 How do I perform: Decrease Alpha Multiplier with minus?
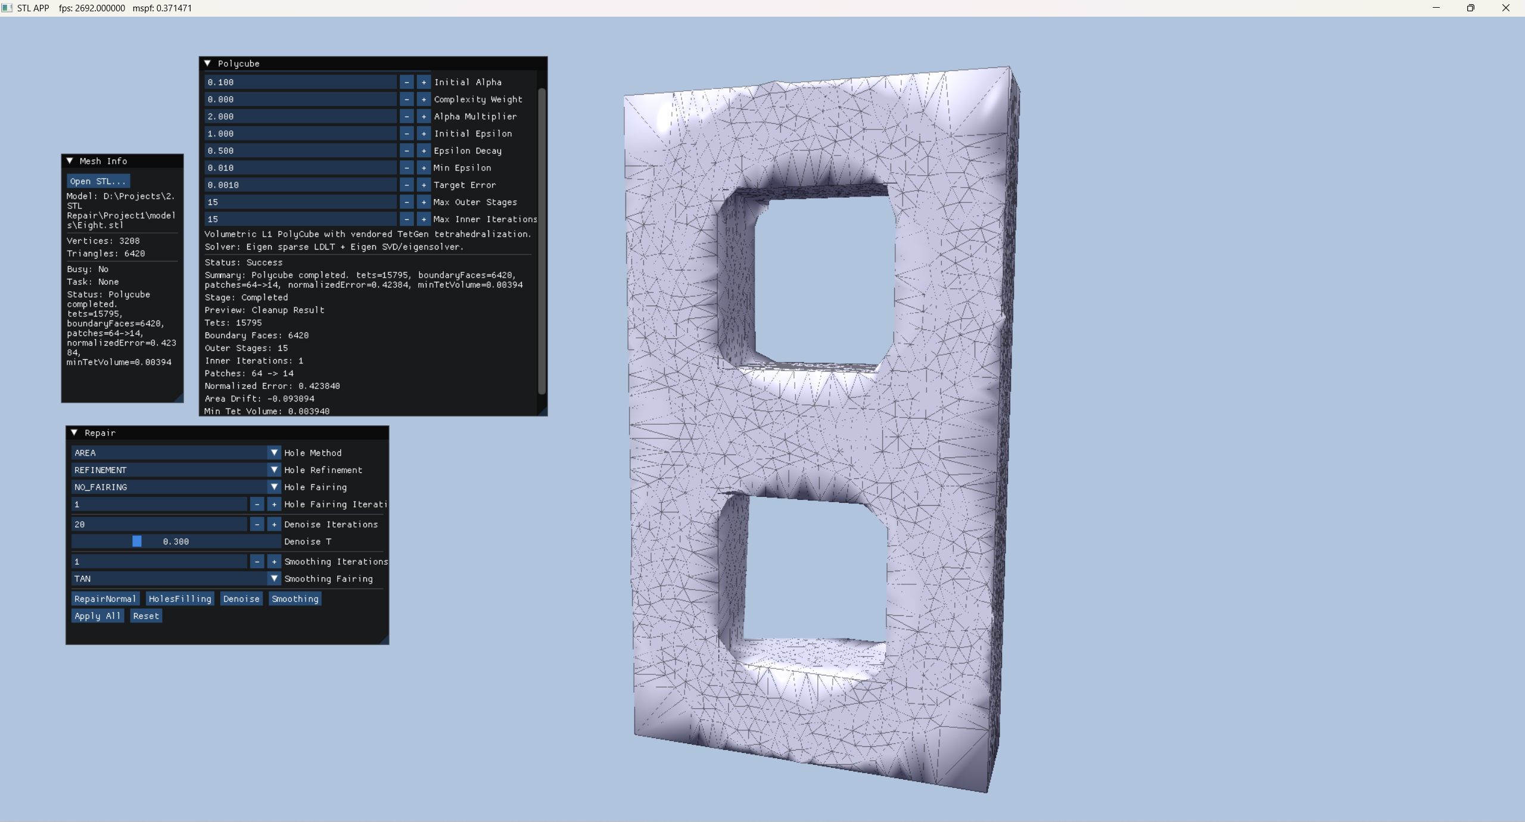point(407,117)
